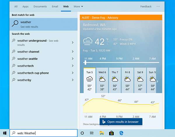The width and height of the screenshot is (175, 137).
Task: Open the Feedback link
Action: tap(146, 6)
